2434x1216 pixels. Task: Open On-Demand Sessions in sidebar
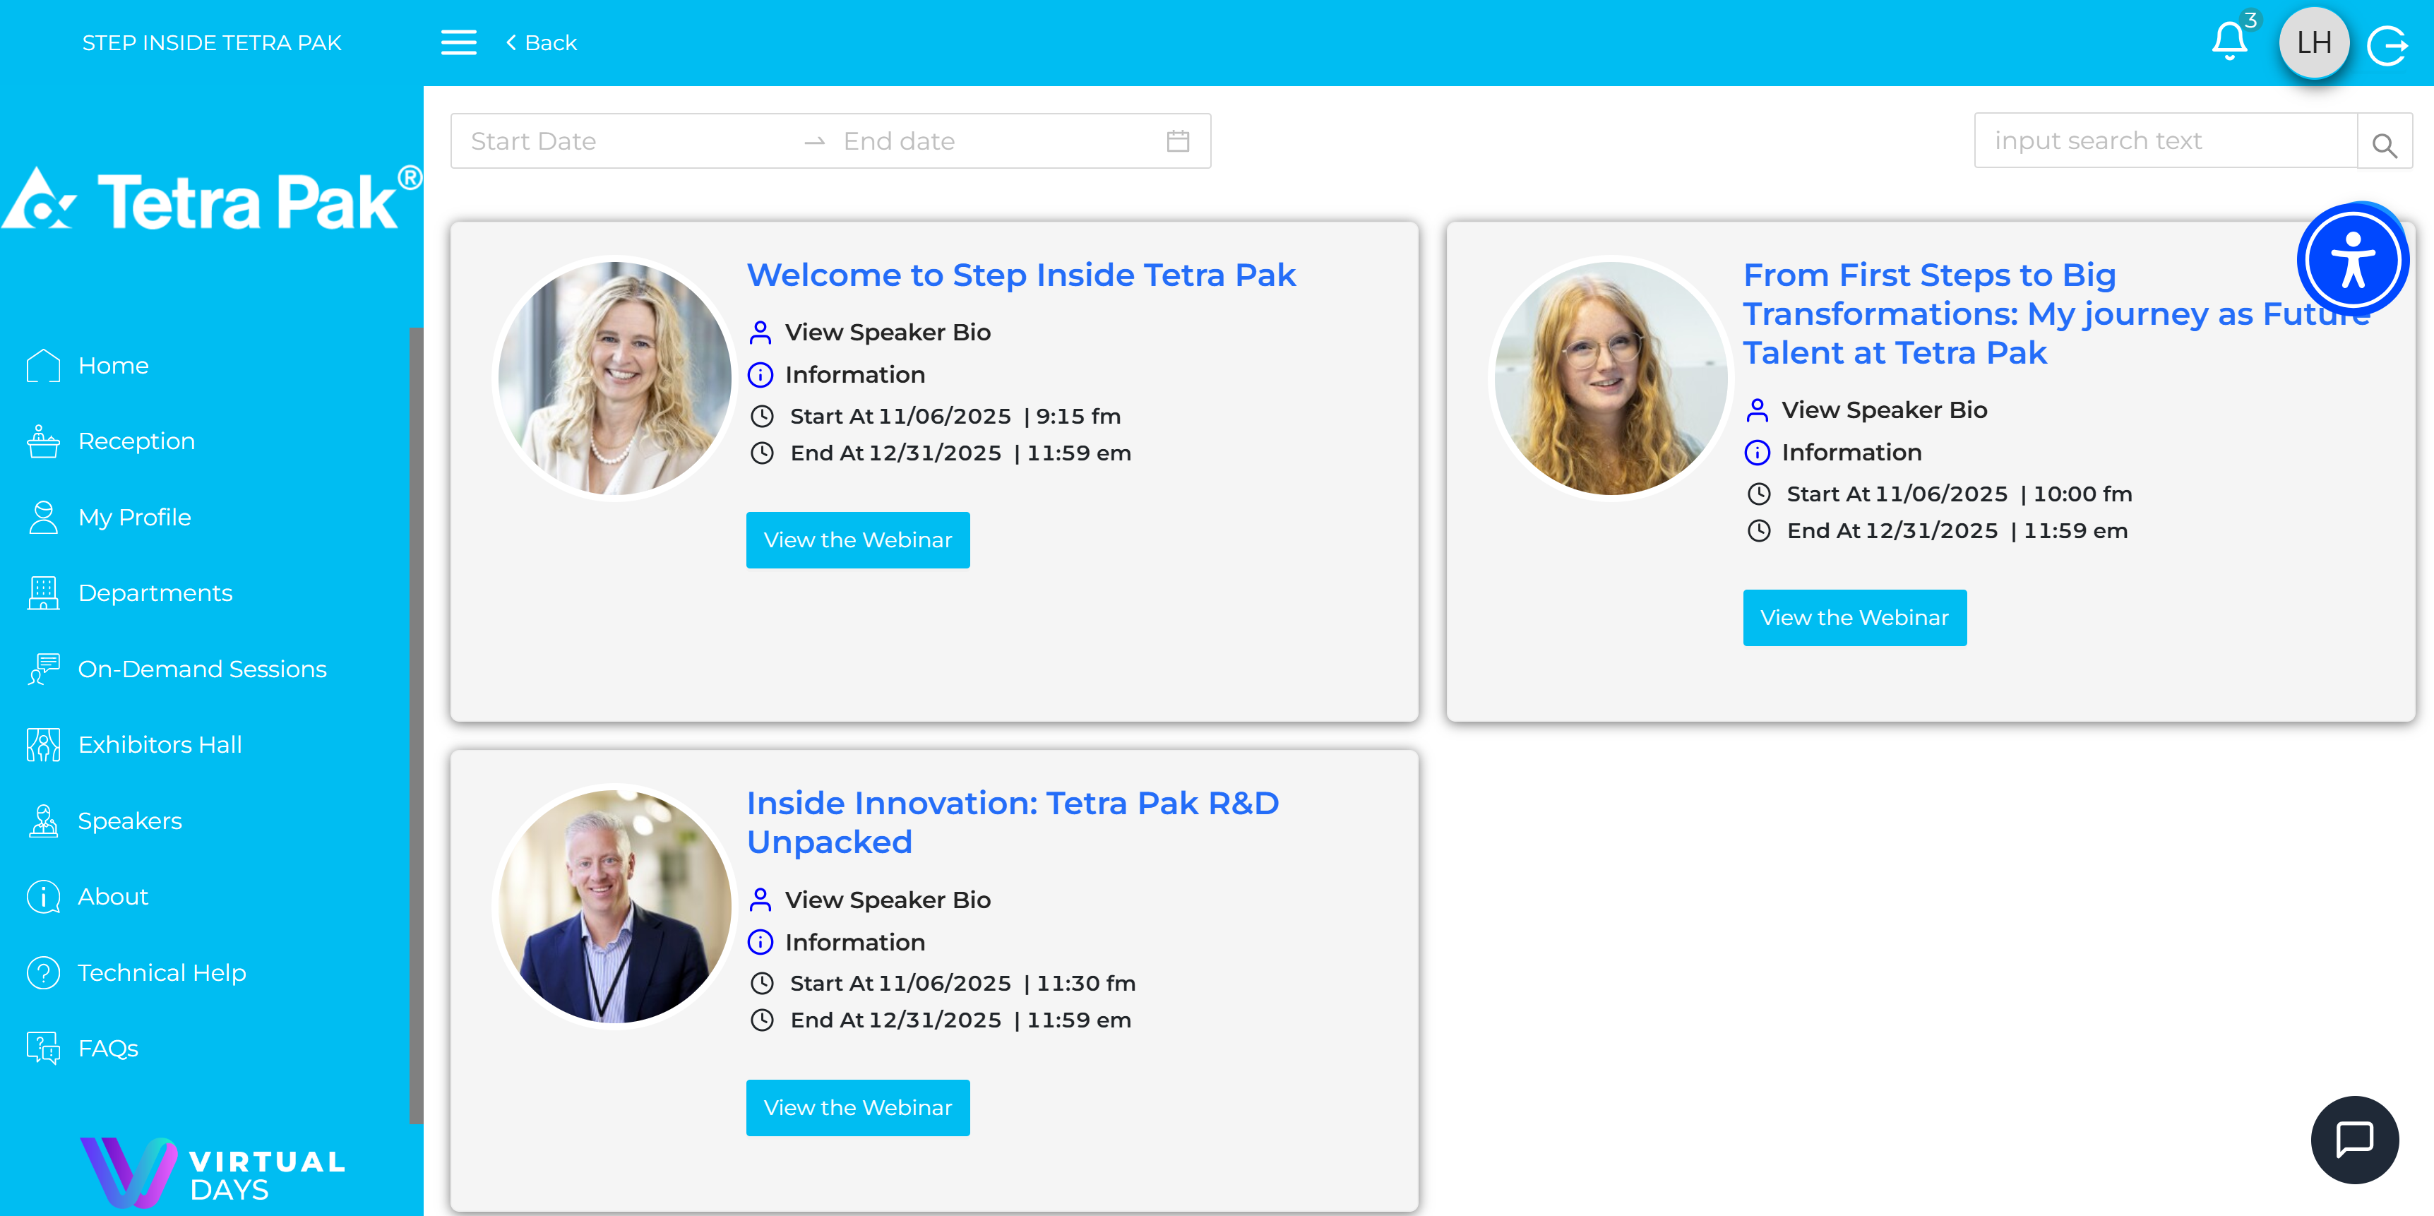click(x=201, y=669)
